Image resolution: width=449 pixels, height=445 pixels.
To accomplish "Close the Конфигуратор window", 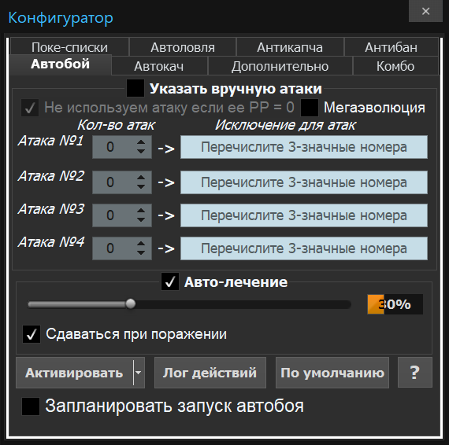I will pyautogui.click(x=425, y=11).
